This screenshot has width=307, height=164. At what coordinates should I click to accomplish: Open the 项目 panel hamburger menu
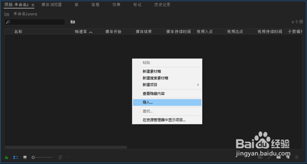33,5
